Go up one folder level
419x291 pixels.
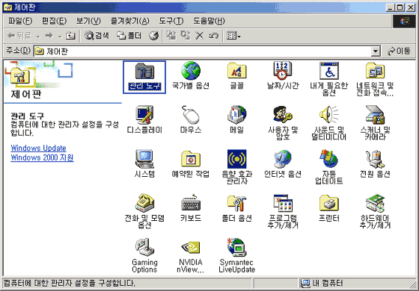coord(70,36)
